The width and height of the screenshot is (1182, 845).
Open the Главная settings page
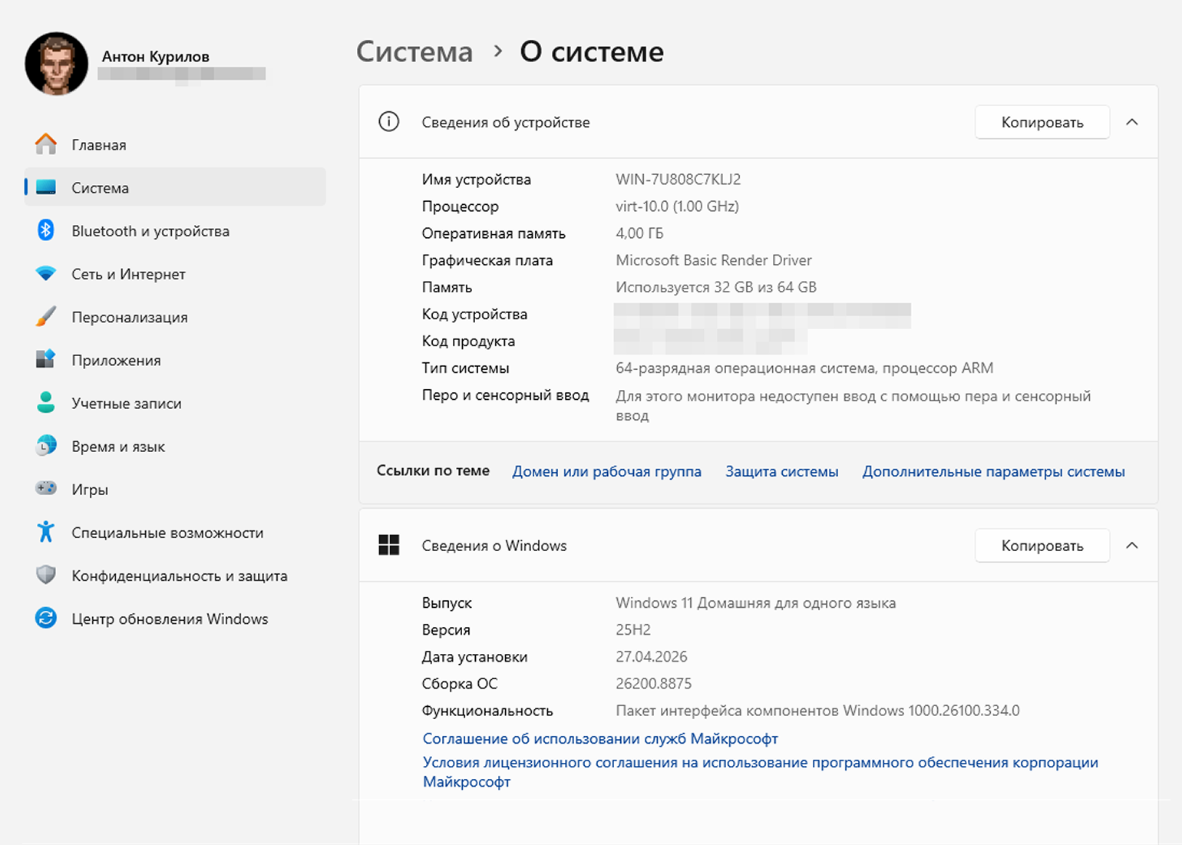[175, 144]
